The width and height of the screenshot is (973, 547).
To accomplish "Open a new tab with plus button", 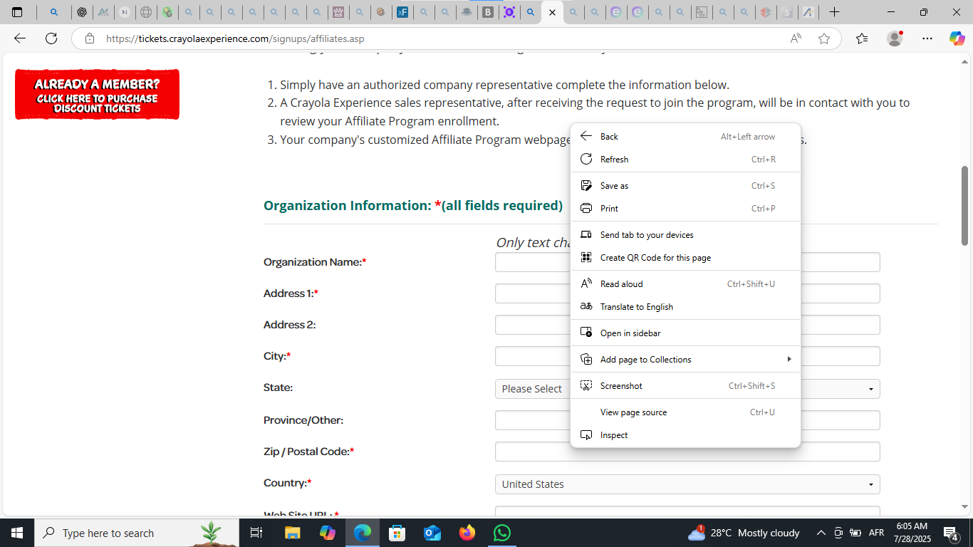I will [834, 12].
